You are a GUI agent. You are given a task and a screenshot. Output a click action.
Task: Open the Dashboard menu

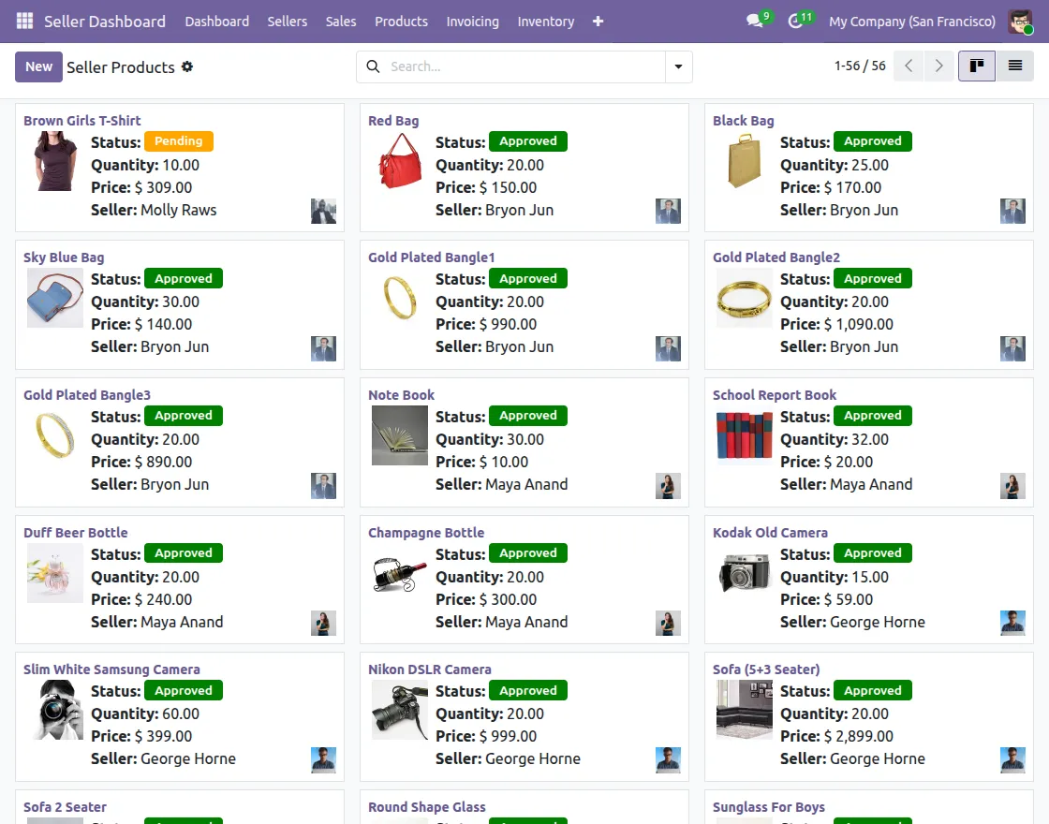[216, 22]
